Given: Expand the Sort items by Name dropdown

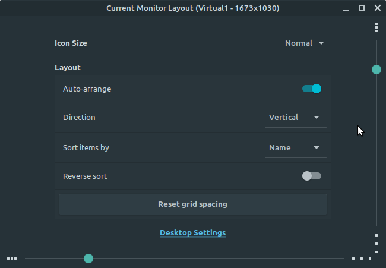Looking at the screenshot, I should click(x=296, y=148).
